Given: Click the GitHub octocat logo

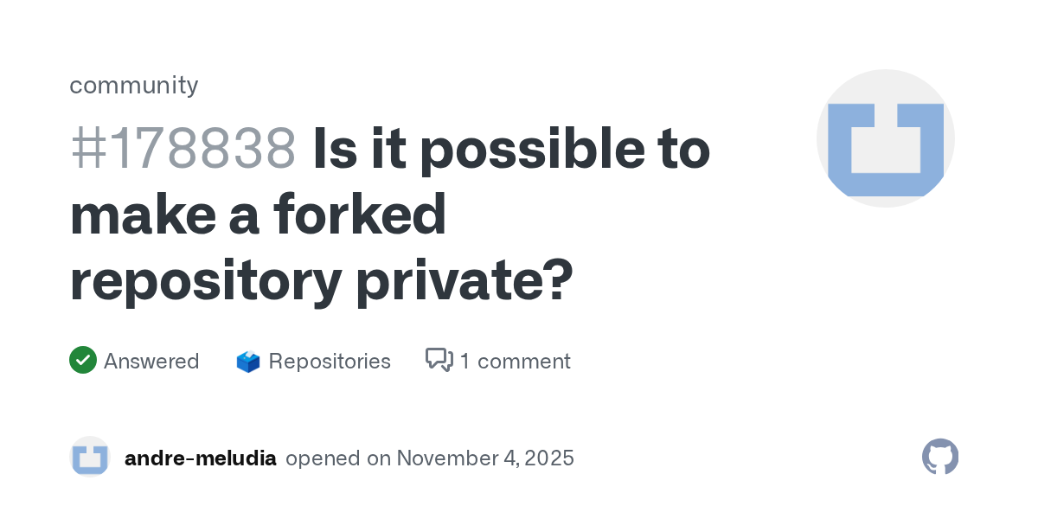Looking at the screenshot, I should [940, 457].
